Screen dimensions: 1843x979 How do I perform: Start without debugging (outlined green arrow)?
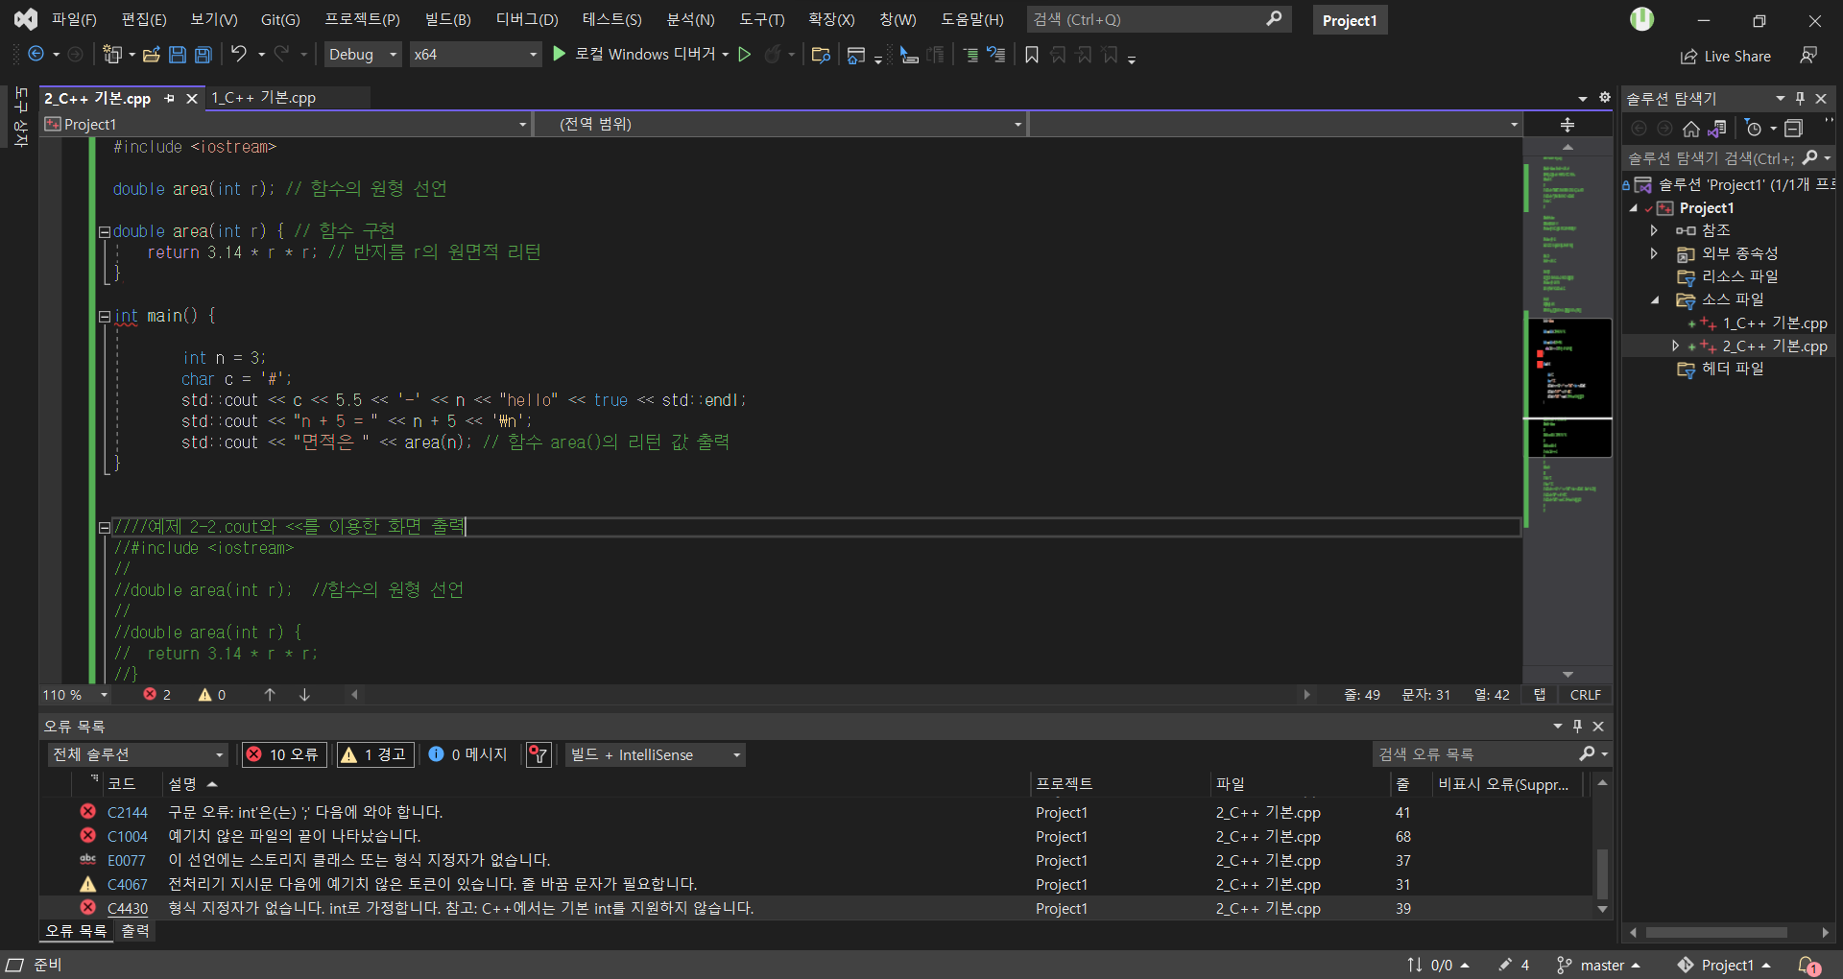coord(744,55)
